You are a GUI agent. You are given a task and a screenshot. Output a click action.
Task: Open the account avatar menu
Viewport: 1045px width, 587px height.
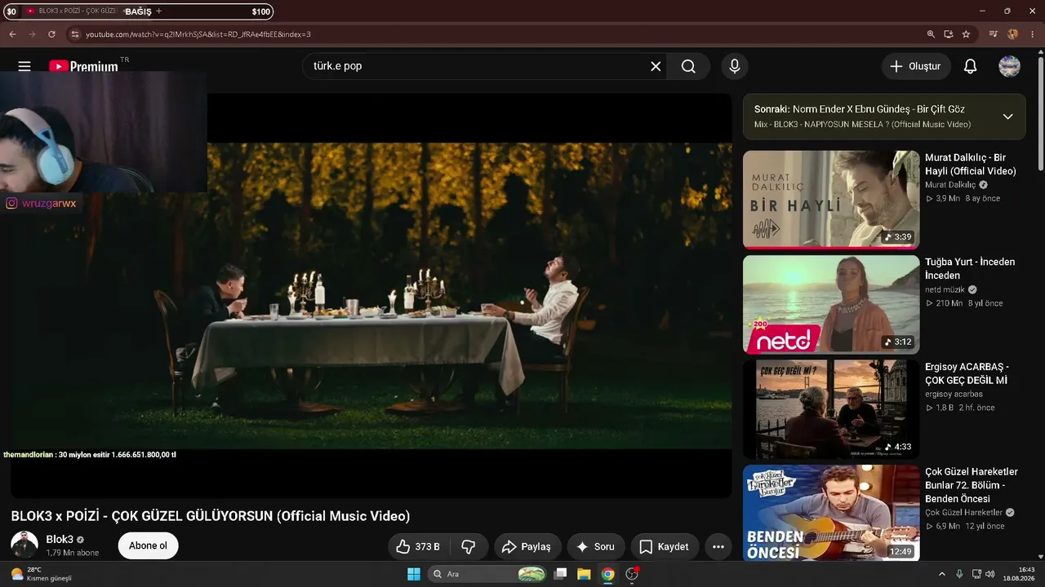1010,66
